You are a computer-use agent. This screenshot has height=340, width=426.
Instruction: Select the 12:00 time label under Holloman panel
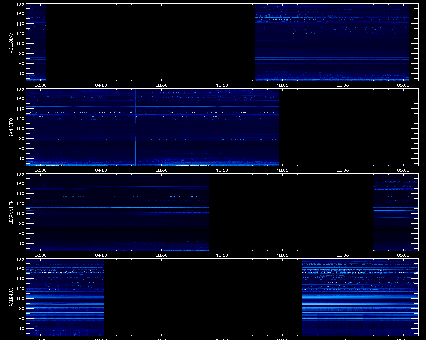222,85
